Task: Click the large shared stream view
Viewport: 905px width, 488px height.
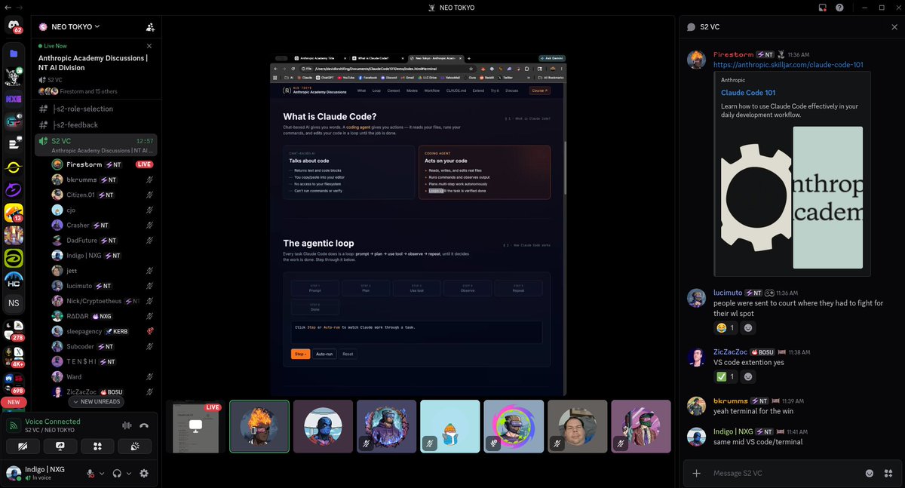Action: tap(417, 224)
